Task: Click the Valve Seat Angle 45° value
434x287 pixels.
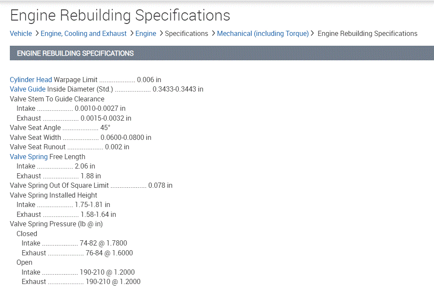Action: pos(105,128)
